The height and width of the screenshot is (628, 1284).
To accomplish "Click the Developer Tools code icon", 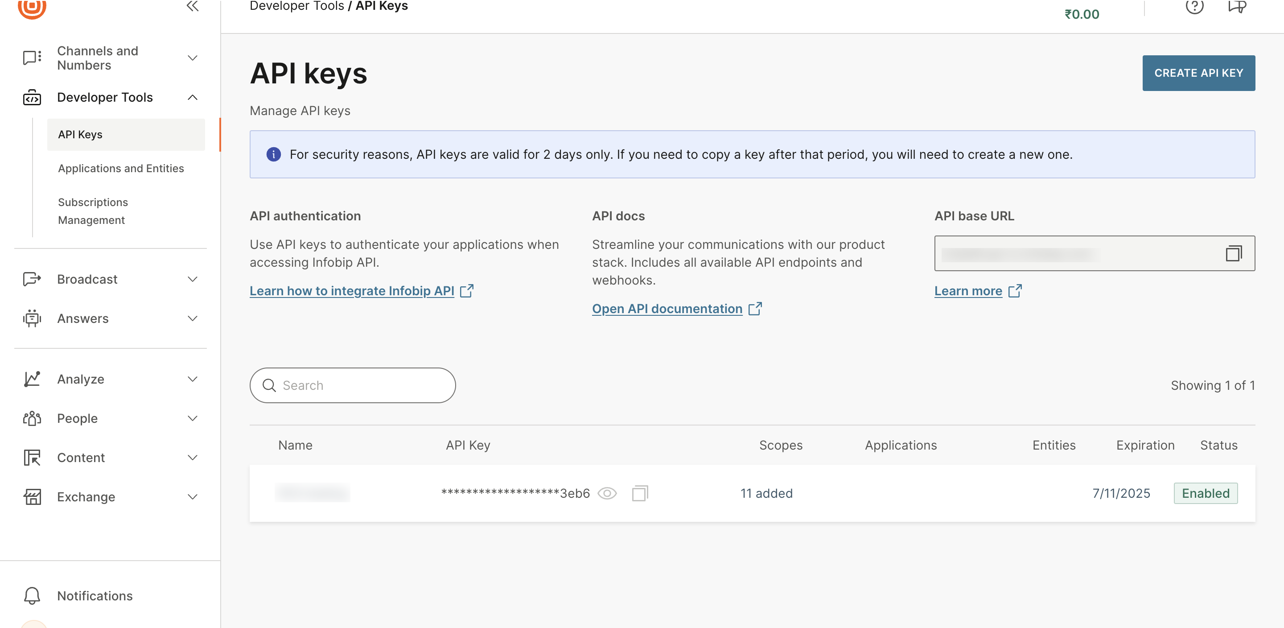I will pyautogui.click(x=32, y=97).
